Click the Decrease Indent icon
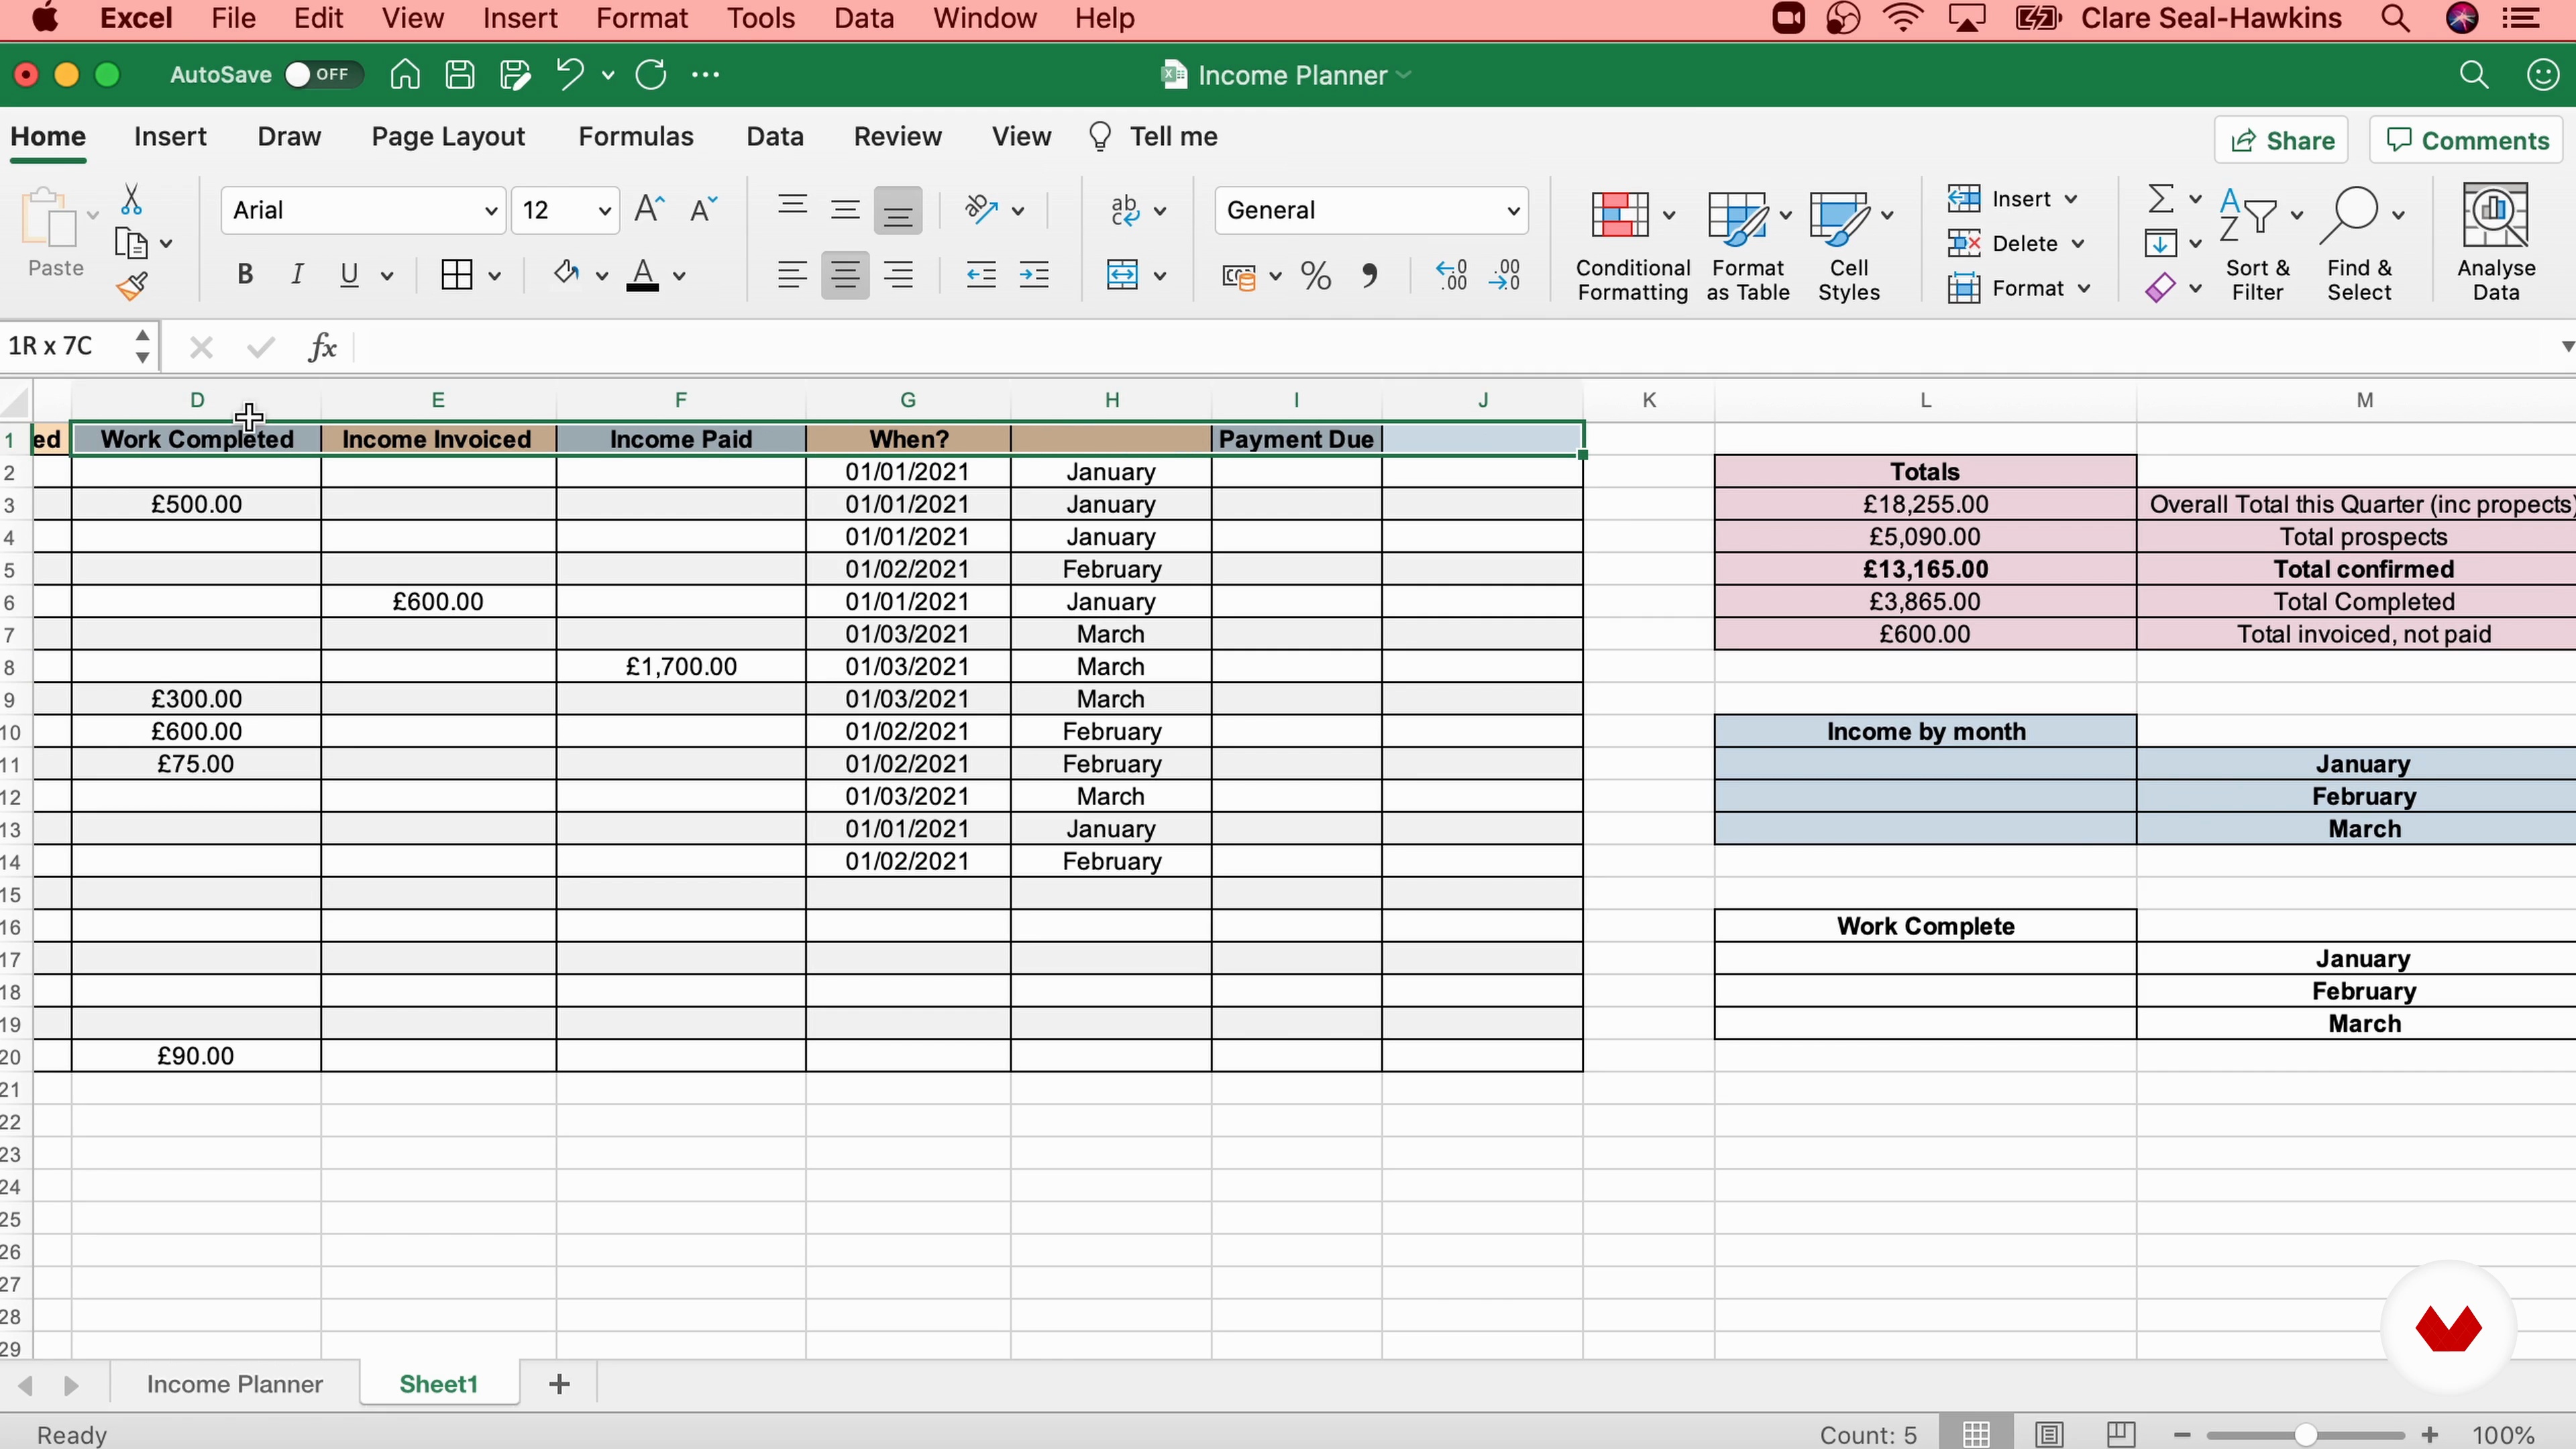2576x1449 pixels. pyautogui.click(x=981, y=274)
